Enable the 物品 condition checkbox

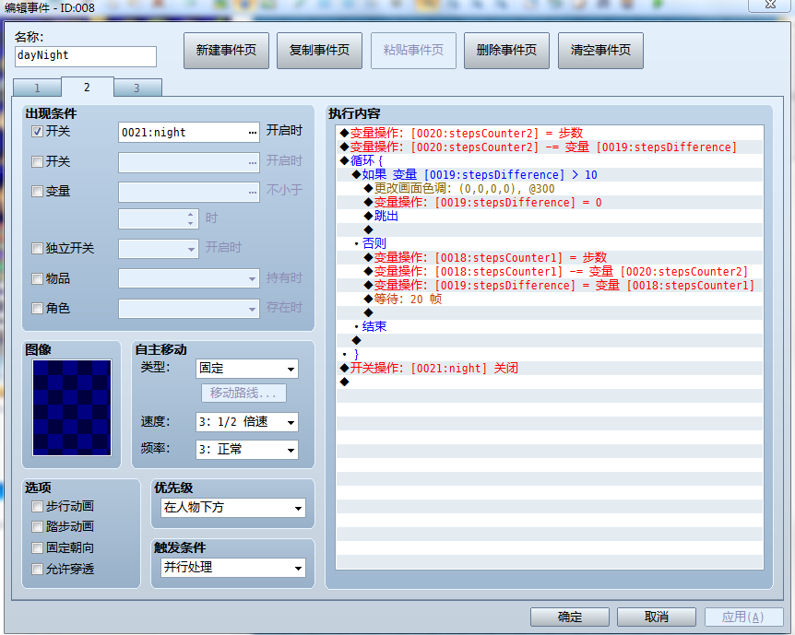click(37, 278)
